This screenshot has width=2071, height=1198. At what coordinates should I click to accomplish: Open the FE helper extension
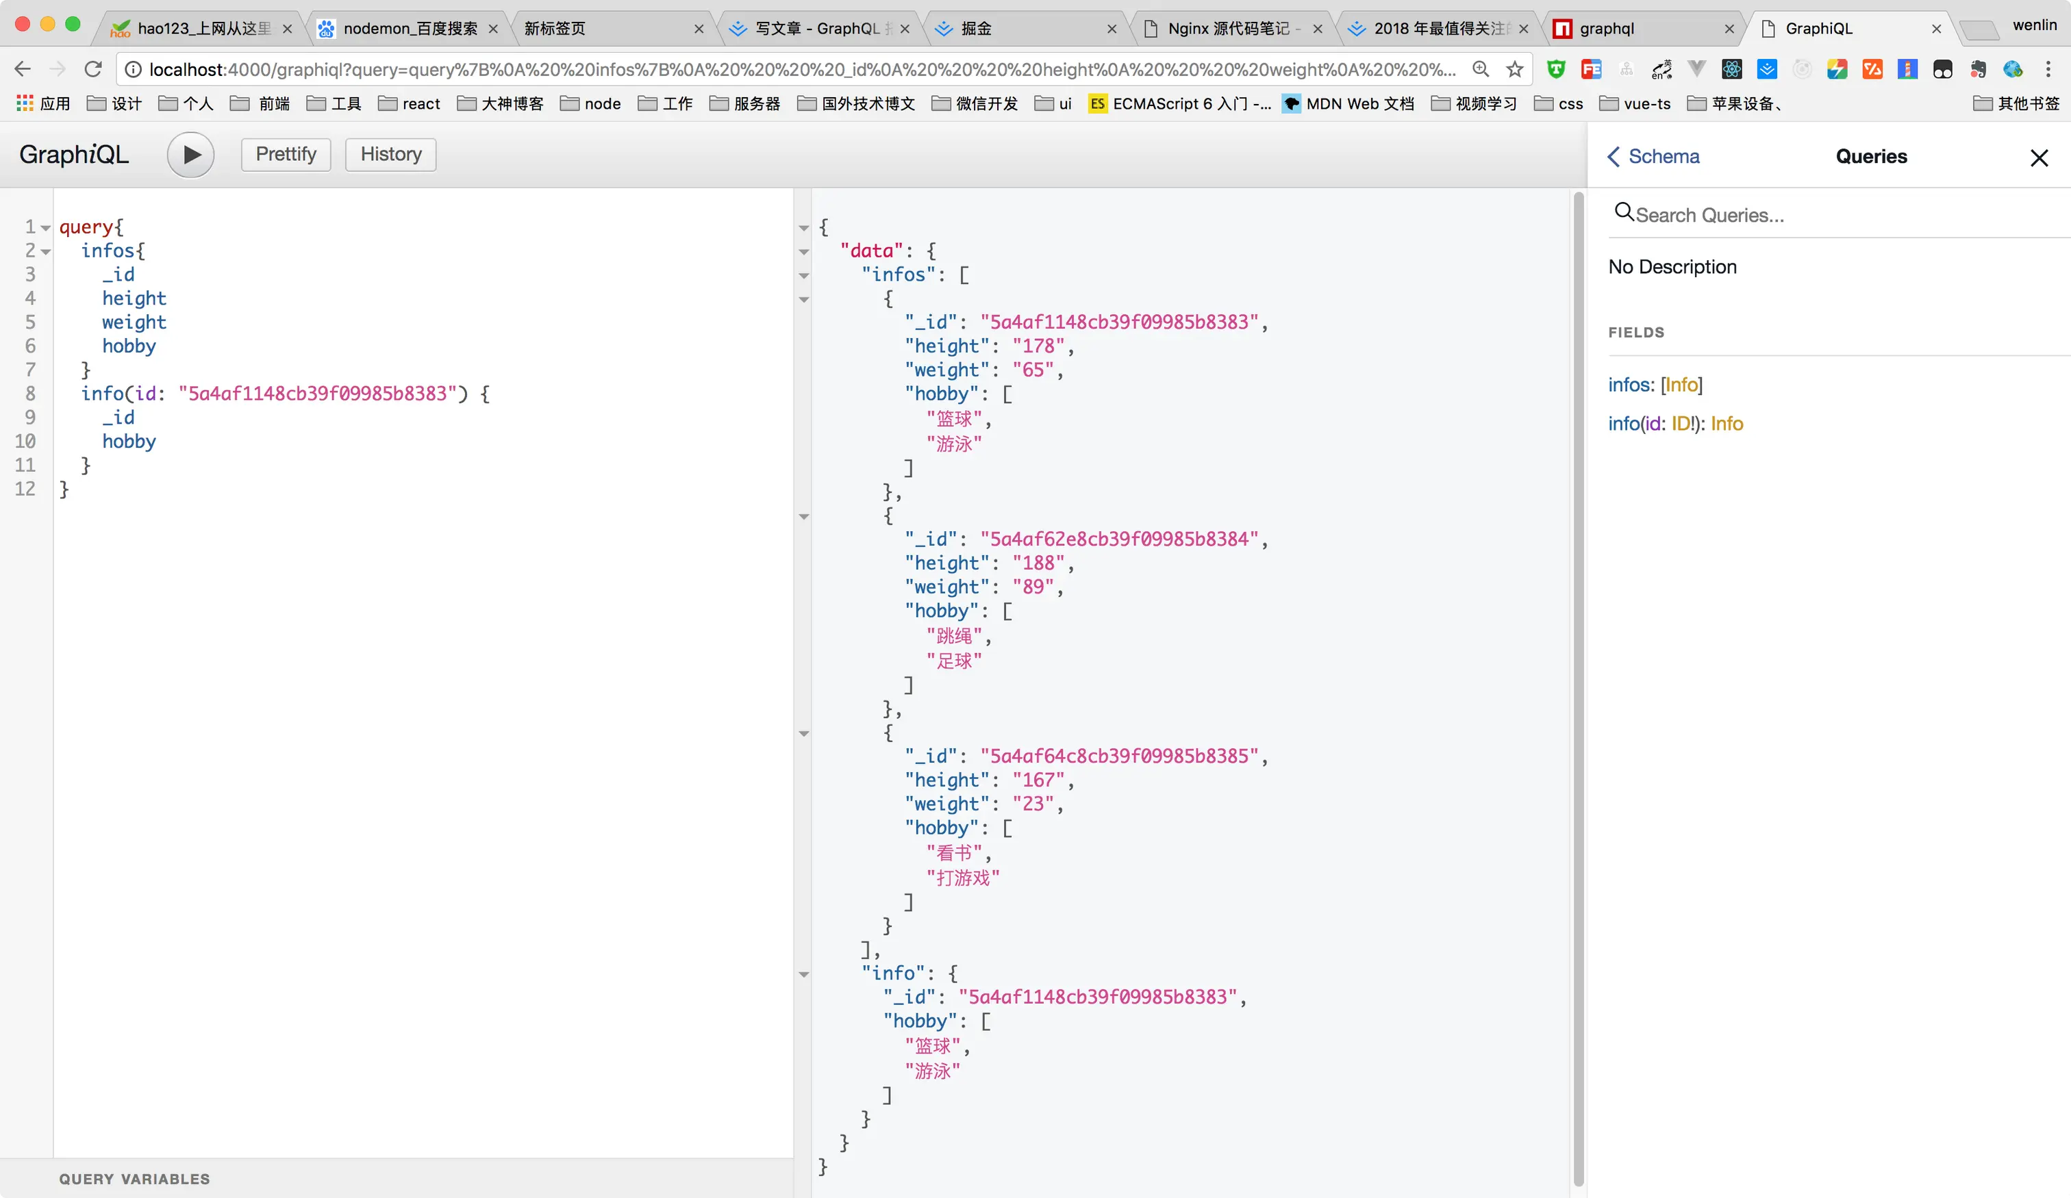(1591, 70)
